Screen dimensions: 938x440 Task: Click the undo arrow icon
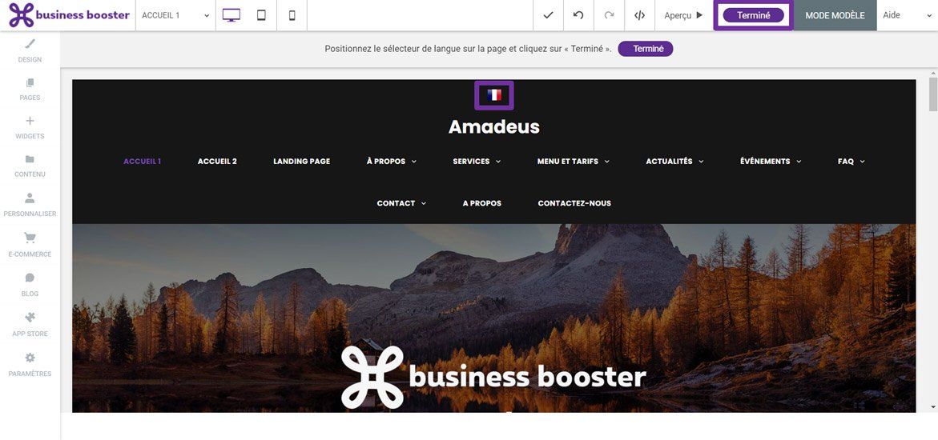coord(578,15)
